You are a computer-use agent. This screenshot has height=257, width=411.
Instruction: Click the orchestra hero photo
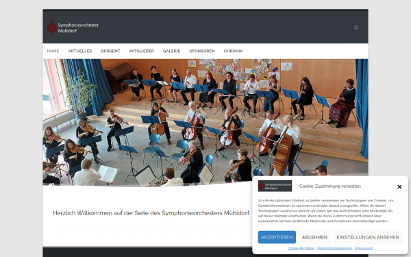point(206,122)
